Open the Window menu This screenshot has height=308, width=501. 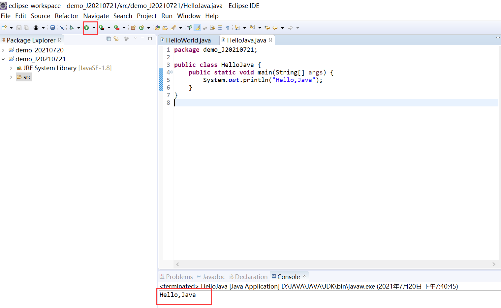click(189, 16)
